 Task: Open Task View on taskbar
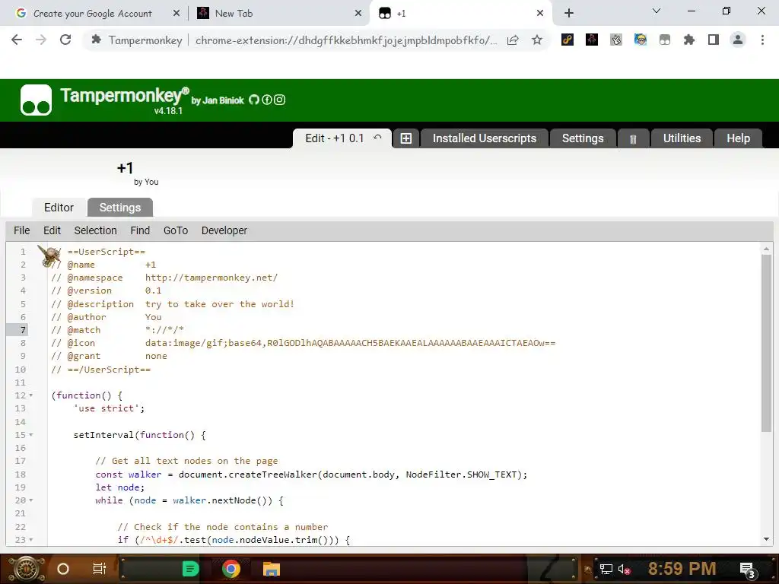[100, 569]
